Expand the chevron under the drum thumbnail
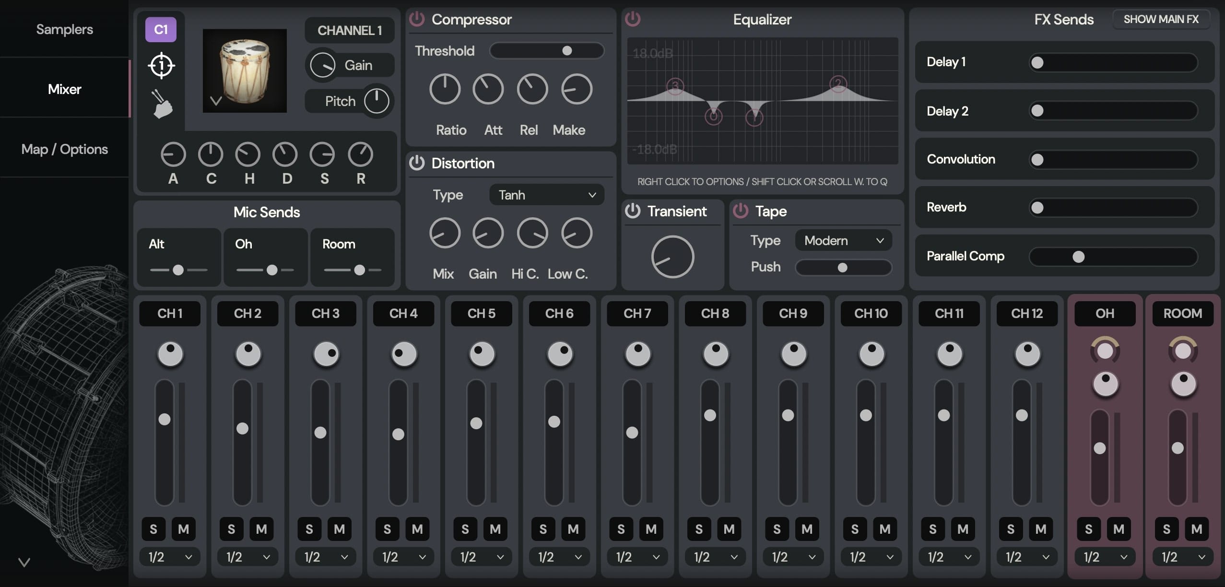The image size is (1225, 587). [x=216, y=101]
